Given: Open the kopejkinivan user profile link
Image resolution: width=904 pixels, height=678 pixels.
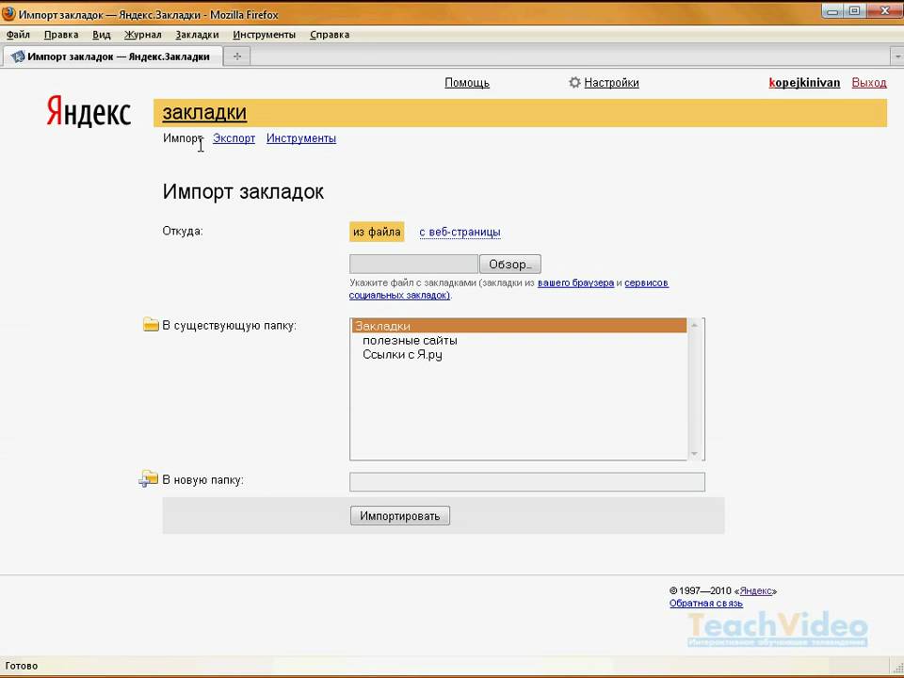Looking at the screenshot, I should (x=804, y=83).
